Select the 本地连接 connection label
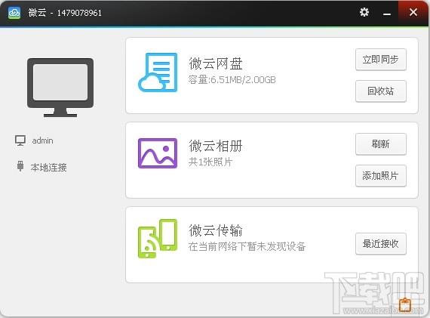This screenshot has width=430, height=318. tap(48, 167)
